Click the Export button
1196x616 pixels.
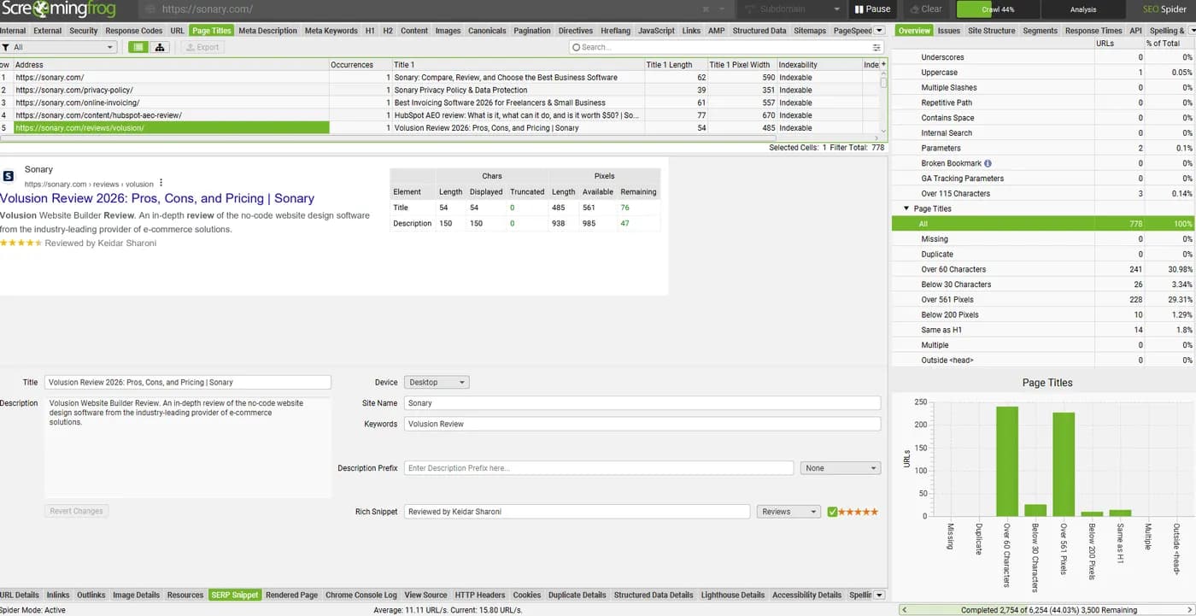coord(202,47)
